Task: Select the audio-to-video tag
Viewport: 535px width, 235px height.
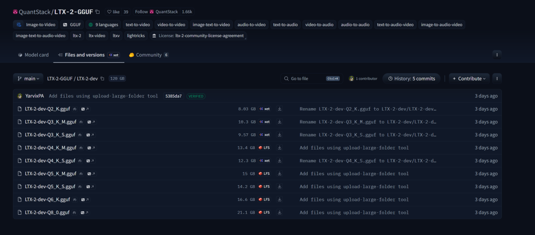Action: tap(252, 25)
